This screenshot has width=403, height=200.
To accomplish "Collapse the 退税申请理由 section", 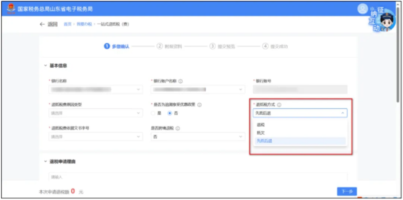I will 45,161.
